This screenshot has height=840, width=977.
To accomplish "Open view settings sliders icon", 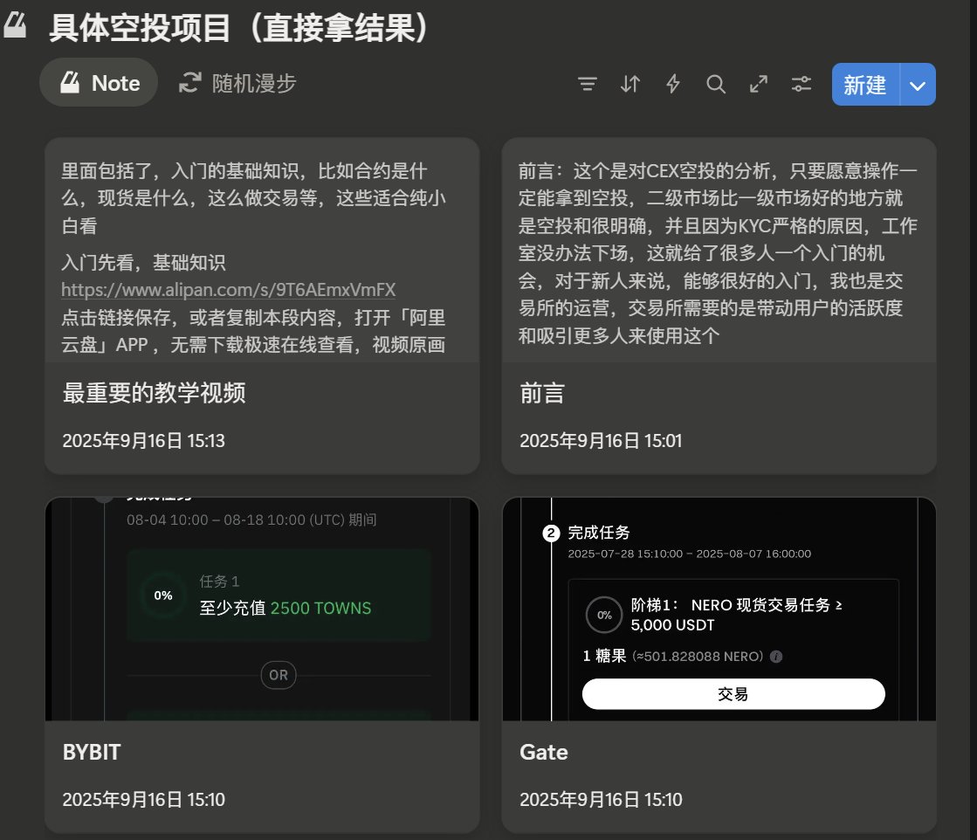I will point(802,84).
